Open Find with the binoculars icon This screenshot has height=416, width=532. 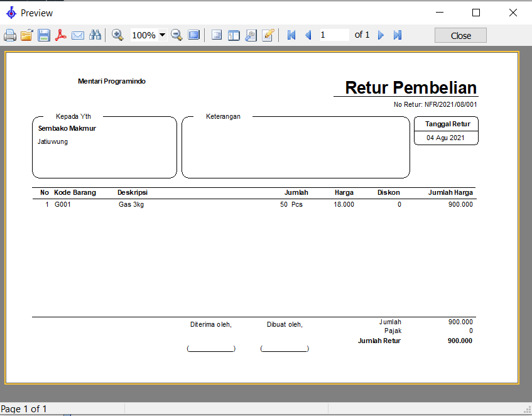[x=95, y=35]
